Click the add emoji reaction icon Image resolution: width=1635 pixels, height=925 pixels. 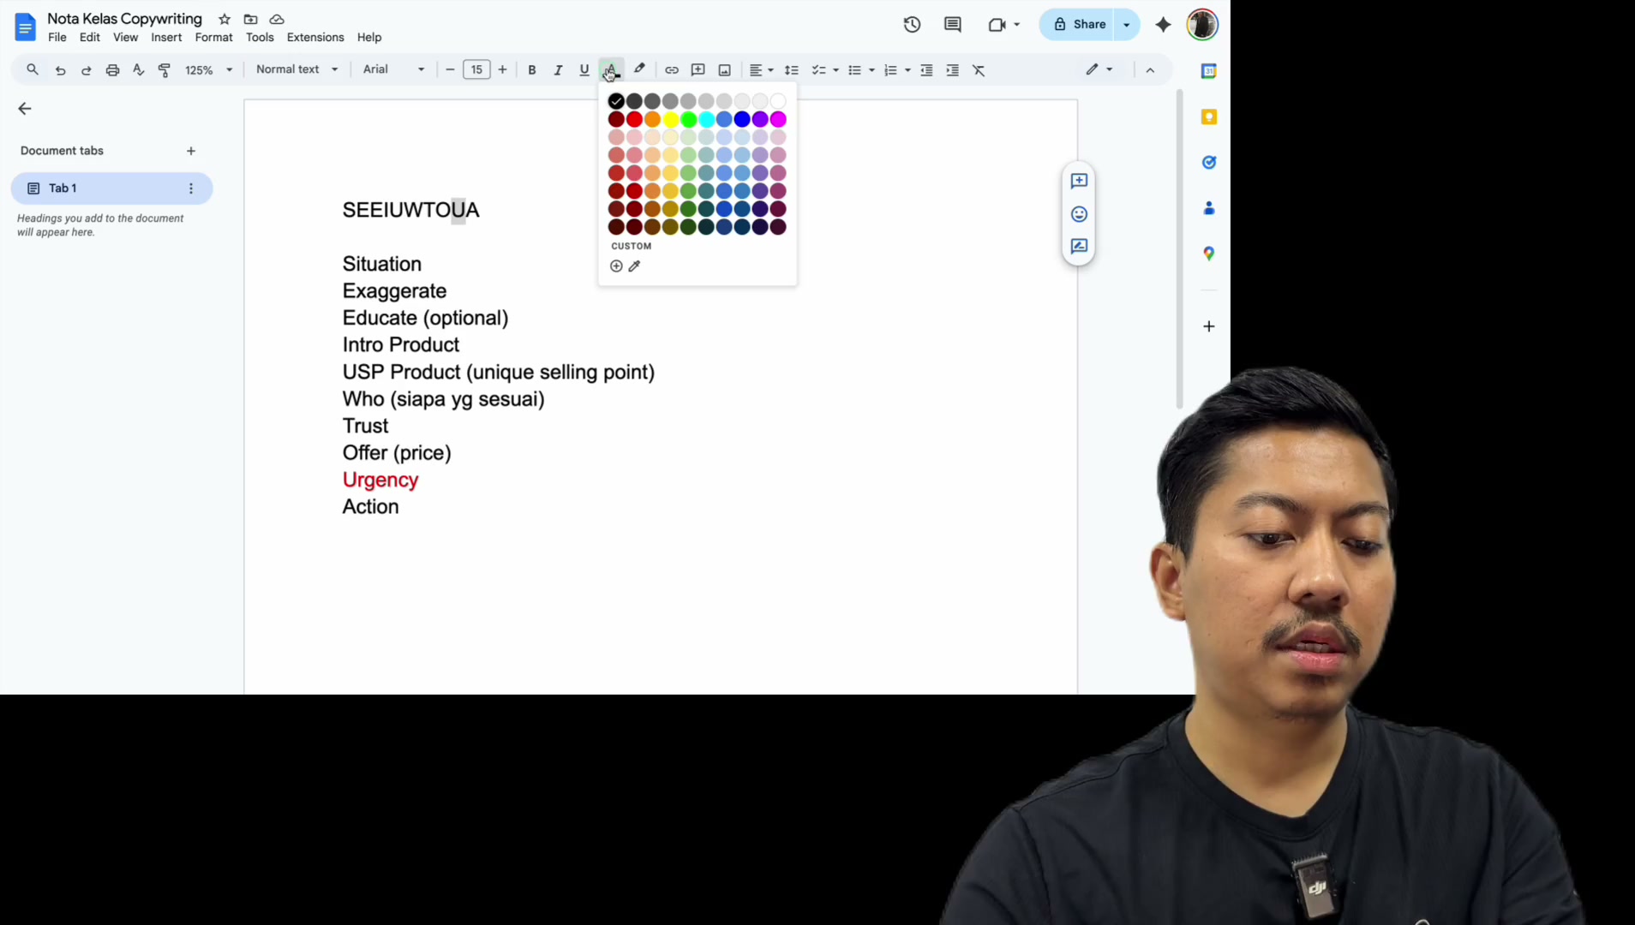[1080, 214]
